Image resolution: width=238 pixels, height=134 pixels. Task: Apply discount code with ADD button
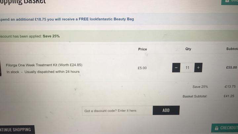pos(166,110)
